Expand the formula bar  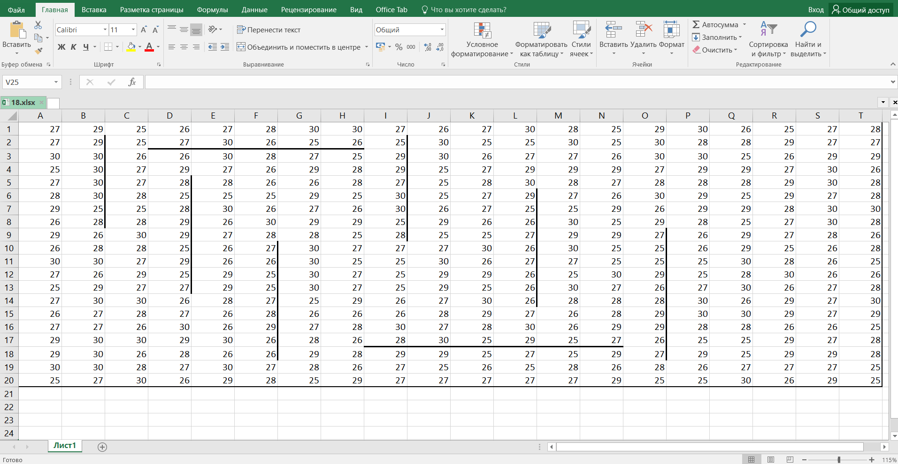[x=893, y=82]
